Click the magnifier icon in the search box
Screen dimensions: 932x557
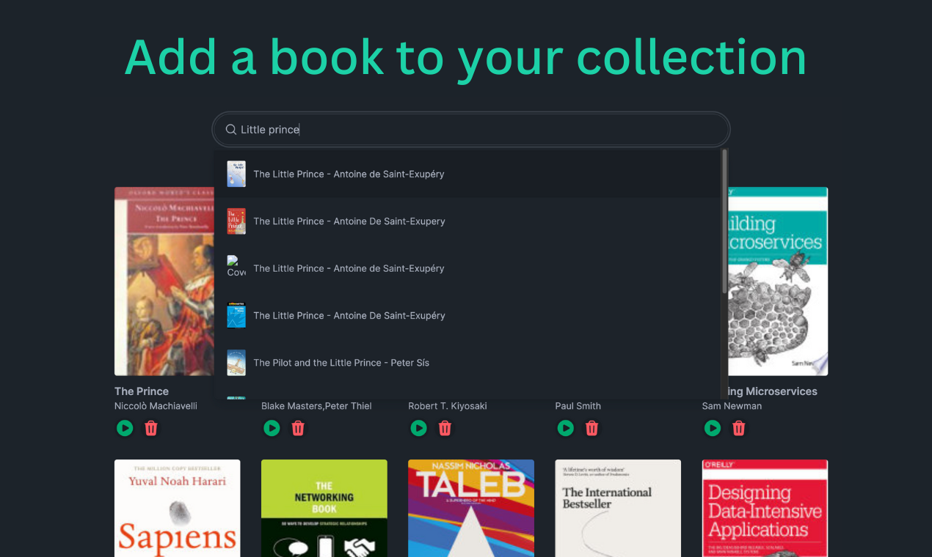(230, 130)
